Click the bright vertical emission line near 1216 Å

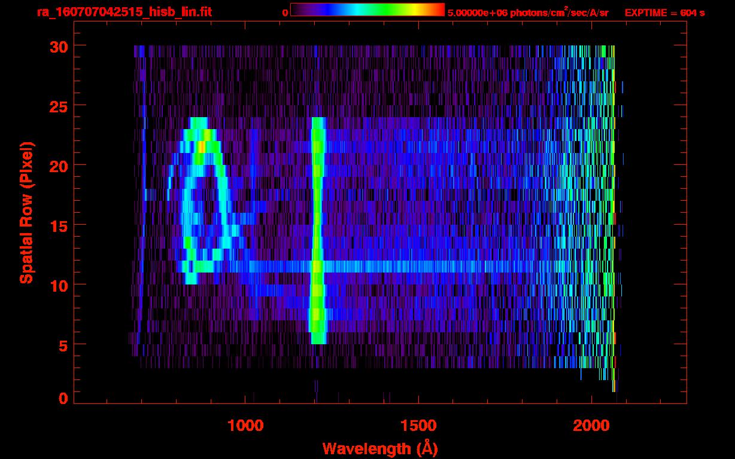(318, 230)
